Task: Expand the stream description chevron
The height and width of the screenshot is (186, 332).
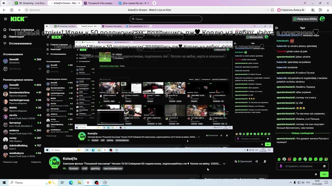Action: pos(224,164)
